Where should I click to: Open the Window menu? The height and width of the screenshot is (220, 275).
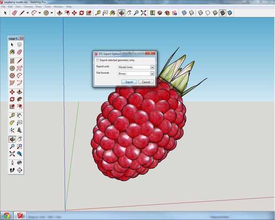pos(59,7)
